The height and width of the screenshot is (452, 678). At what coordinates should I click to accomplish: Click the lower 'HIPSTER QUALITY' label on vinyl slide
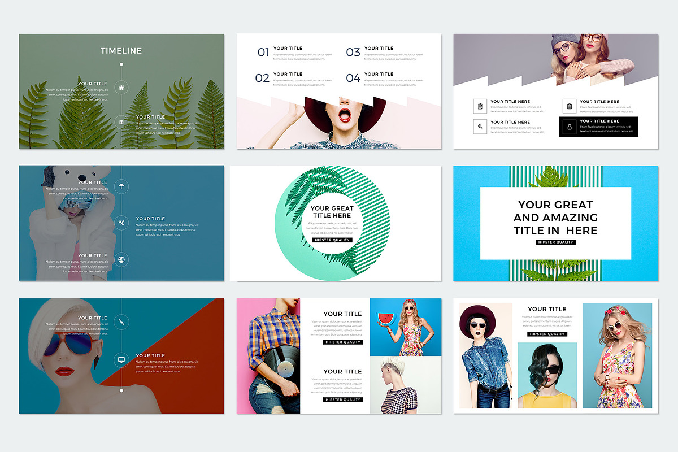(343, 399)
